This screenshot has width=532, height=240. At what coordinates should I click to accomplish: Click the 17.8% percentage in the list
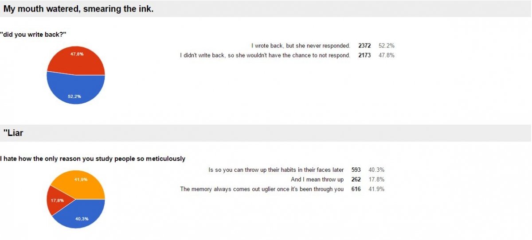tap(376, 179)
